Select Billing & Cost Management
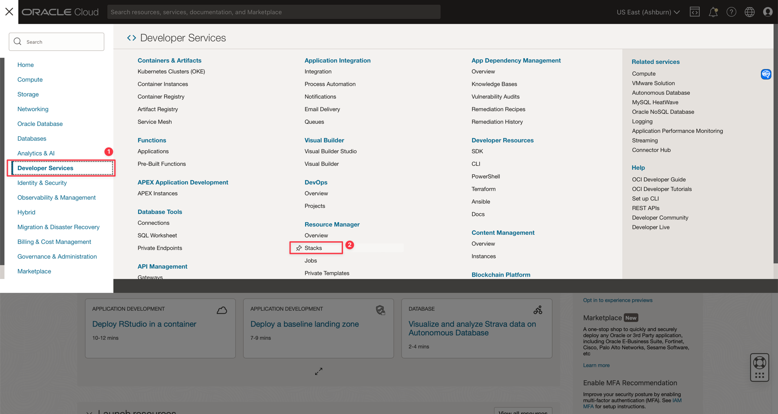 54,242
